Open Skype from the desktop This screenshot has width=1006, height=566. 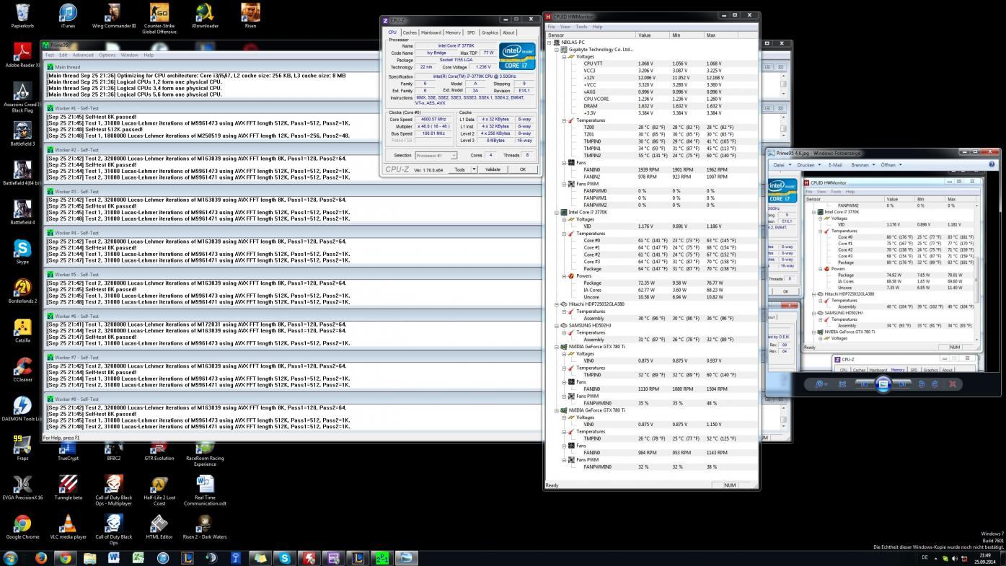(22, 252)
